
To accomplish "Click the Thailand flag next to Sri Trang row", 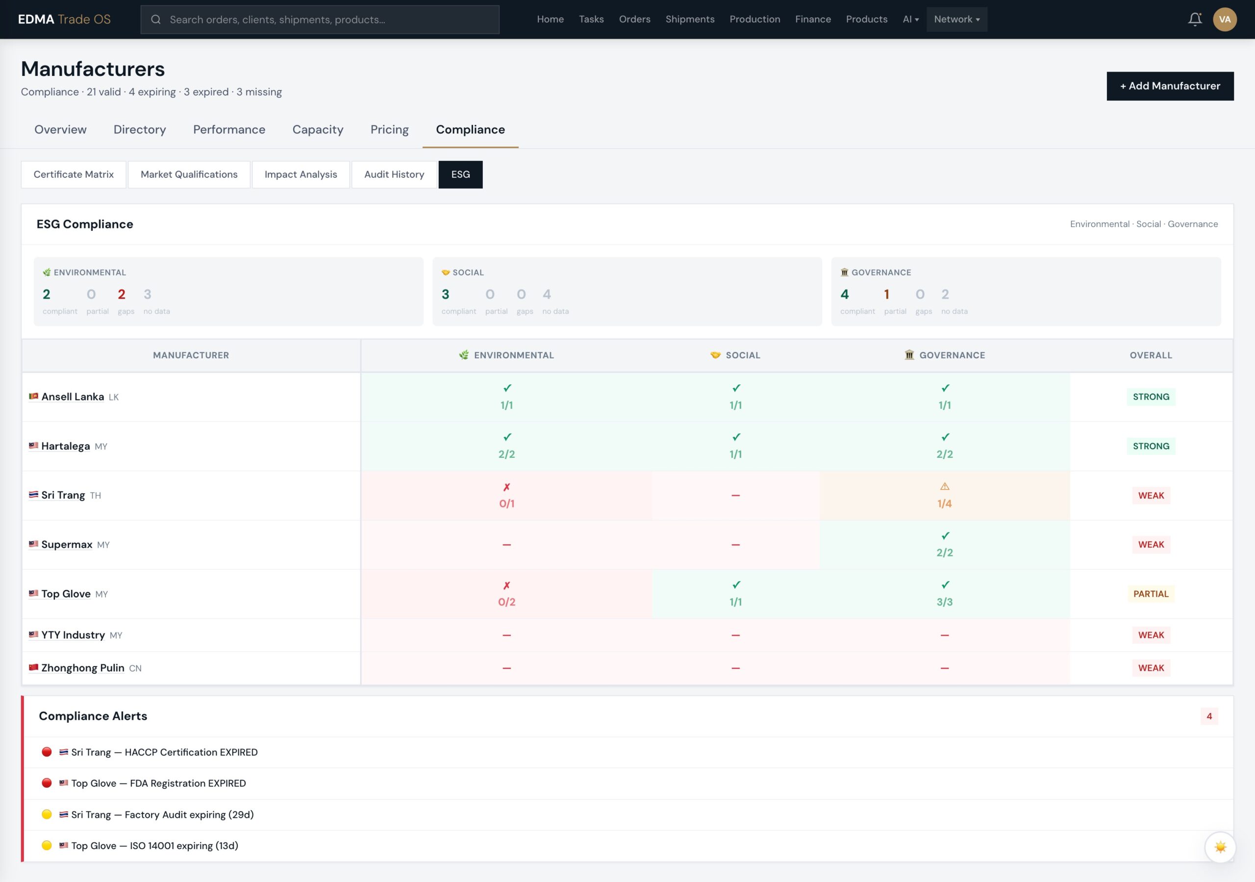I will (33, 494).
